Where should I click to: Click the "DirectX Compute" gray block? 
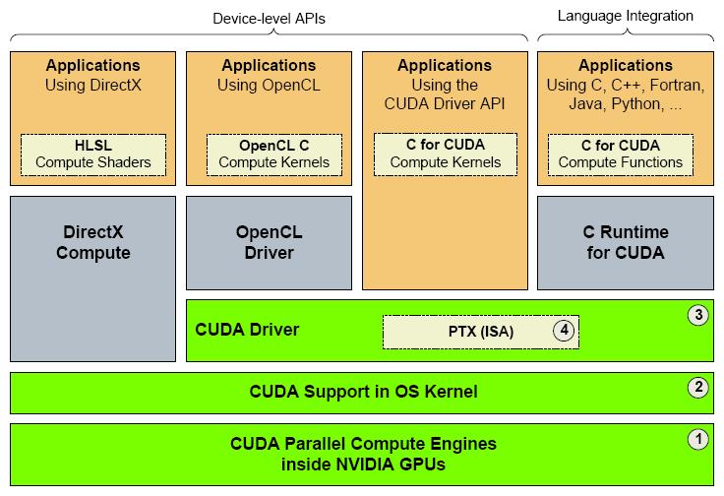(x=92, y=279)
